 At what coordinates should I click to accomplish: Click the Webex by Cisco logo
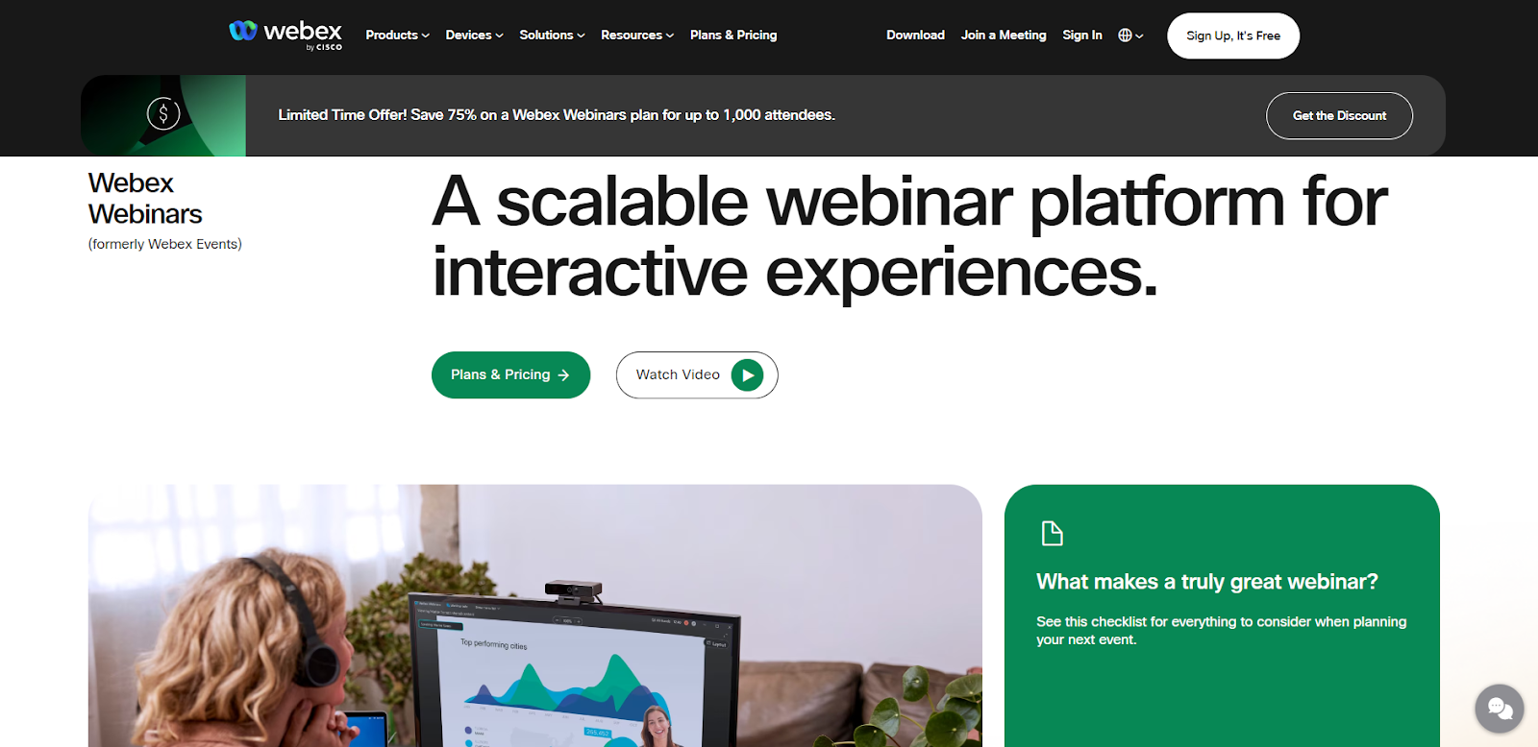(285, 35)
